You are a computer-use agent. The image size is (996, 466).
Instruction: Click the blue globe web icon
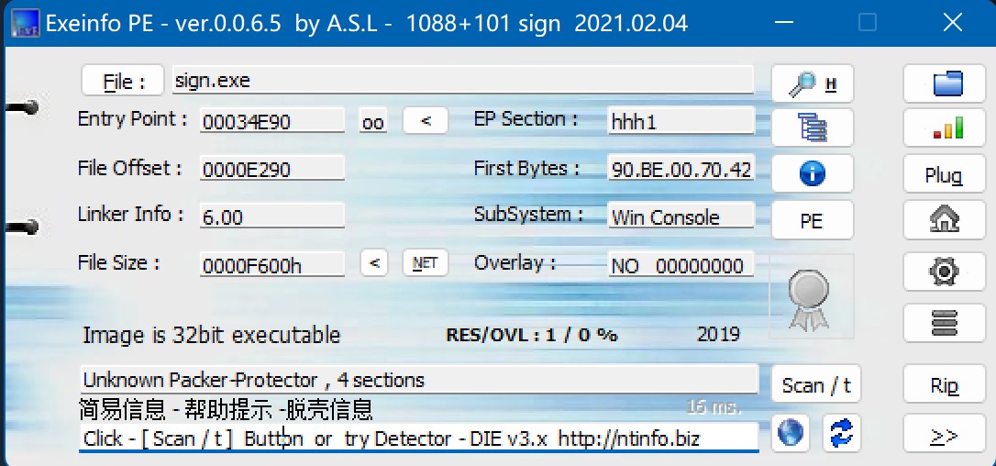coord(790,433)
